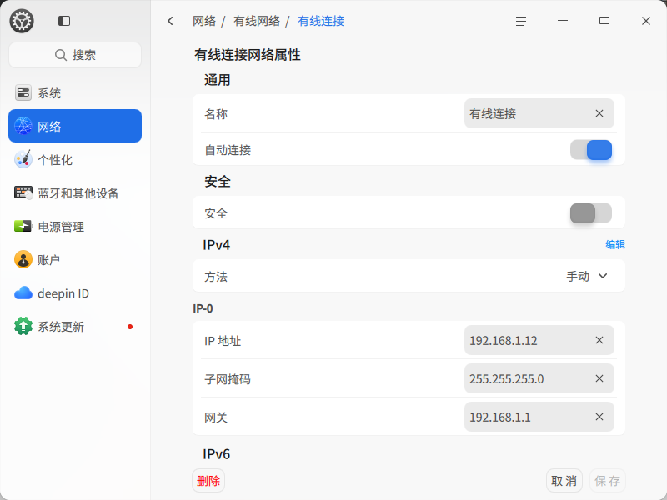Toggle the sidebar collapse icon
The width and height of the screenshot is (667, 500).
[64, 21]
